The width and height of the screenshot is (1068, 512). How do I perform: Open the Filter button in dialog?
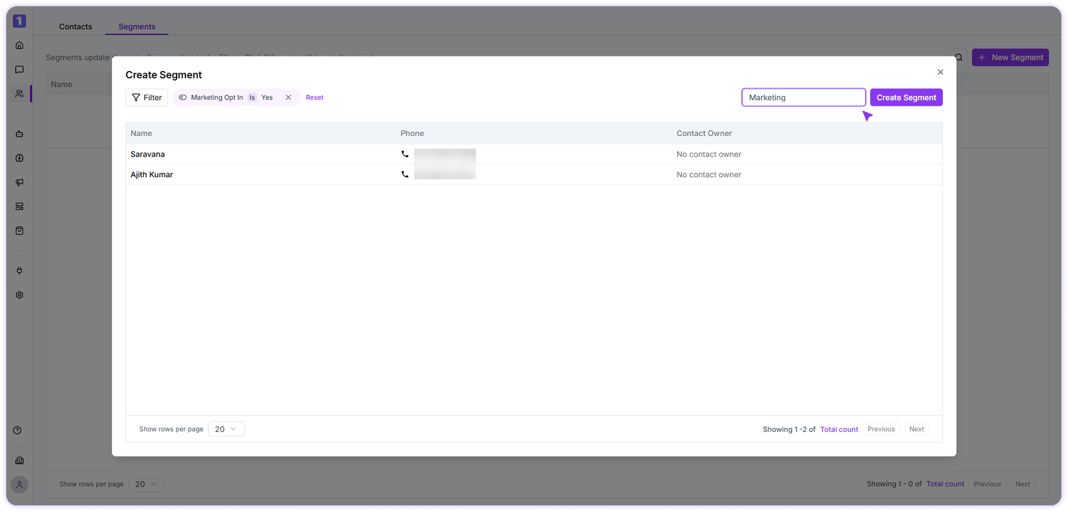click(x=147, y=97)
